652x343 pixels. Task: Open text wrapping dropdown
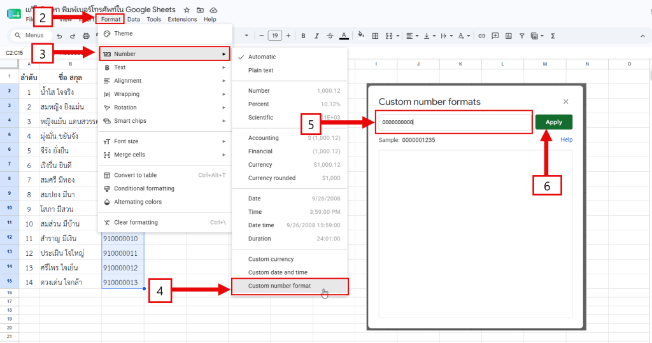point(446,36)
